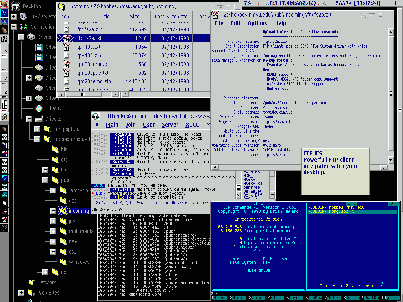Open the ftpifs2a.txt viewer's title-bar icon
The width and height of the screenshot is (403, 302).
pos(216,15)
